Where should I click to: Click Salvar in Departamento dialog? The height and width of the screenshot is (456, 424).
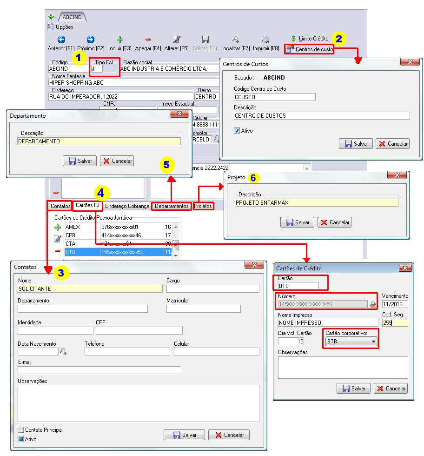(x=79, y=161)
